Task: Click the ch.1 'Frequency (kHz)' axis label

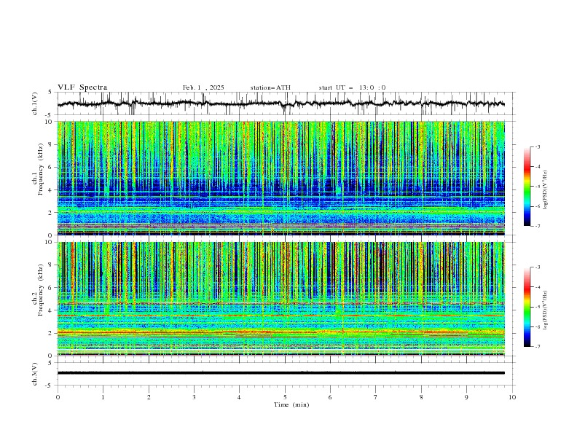Action: click(41, 169)
